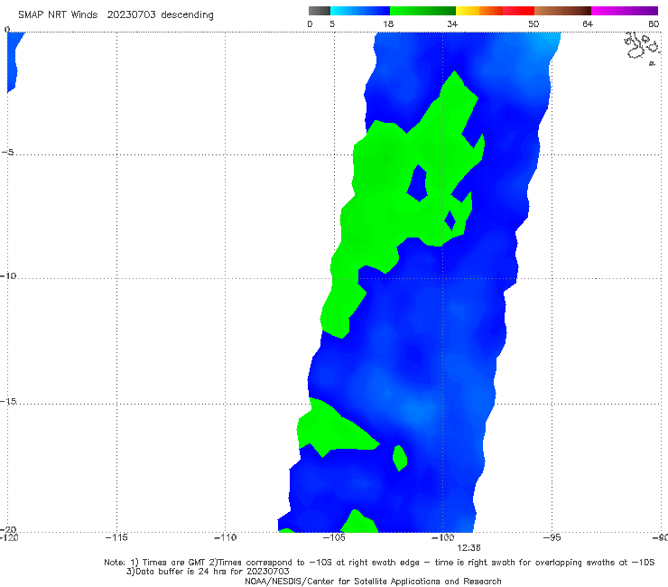Pick the red color bar segment

[518, 11]
